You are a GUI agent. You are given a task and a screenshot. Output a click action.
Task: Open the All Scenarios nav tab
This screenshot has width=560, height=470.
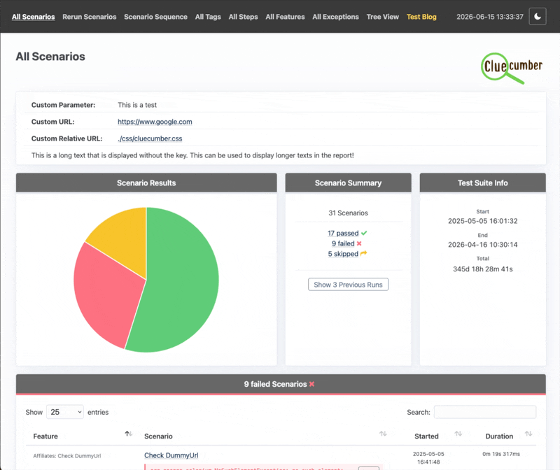tap(33, 17)
